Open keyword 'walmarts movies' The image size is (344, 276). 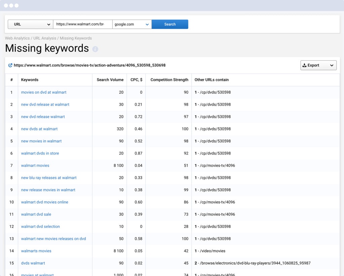[x=36, y=251]
